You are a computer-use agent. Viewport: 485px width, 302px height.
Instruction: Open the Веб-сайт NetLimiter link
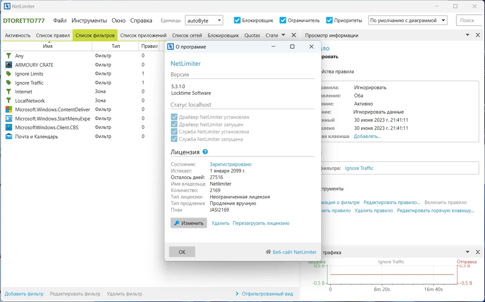tap(295, 252)
